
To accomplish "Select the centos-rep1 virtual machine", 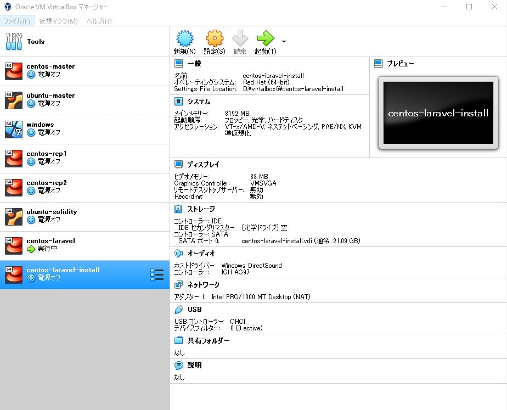I will [x=84, y=159].
